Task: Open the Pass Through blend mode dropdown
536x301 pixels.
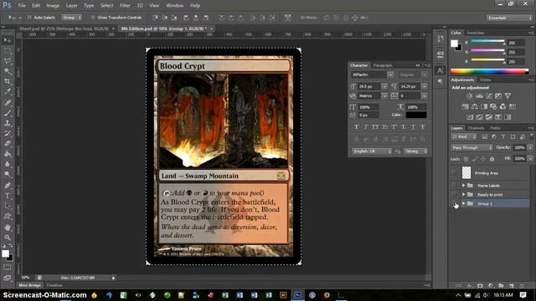Action: pos(472,148)
